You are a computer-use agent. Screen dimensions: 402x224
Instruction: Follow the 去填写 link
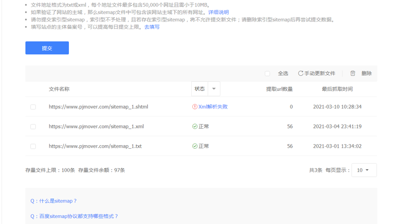[152, 27]
